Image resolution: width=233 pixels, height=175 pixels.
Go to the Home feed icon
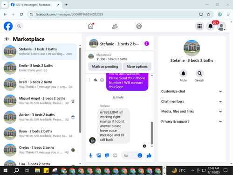(x=91, y=26)
